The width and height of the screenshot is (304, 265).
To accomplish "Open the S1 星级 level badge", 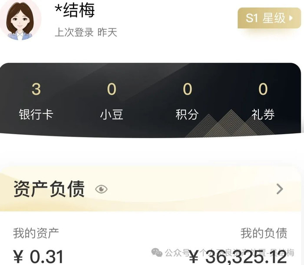I will point(269,18).
